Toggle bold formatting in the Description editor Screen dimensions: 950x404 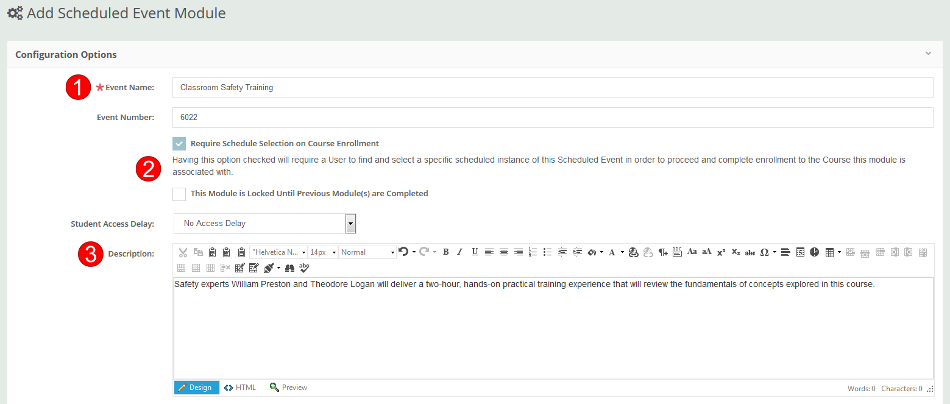445,252
